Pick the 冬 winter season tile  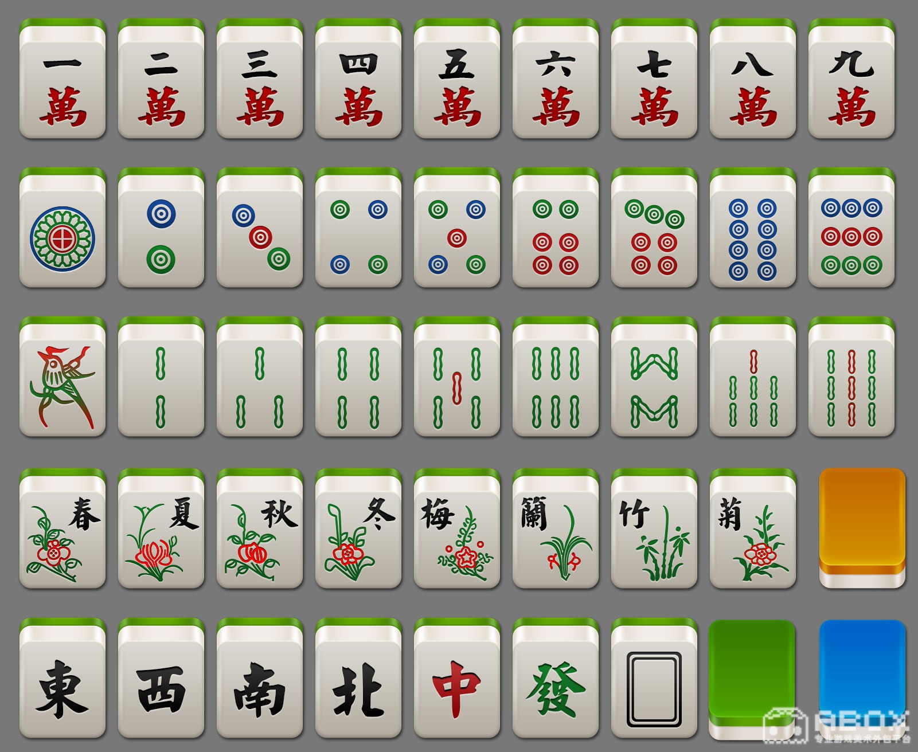(x=358, y=528)
